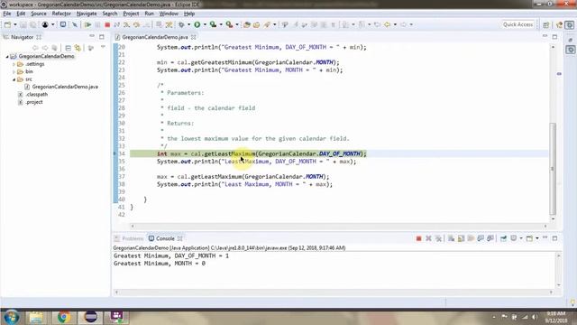Expand the bin folder
The width and height of the screenshot is (577, 325).
click(x=14, y=72)
